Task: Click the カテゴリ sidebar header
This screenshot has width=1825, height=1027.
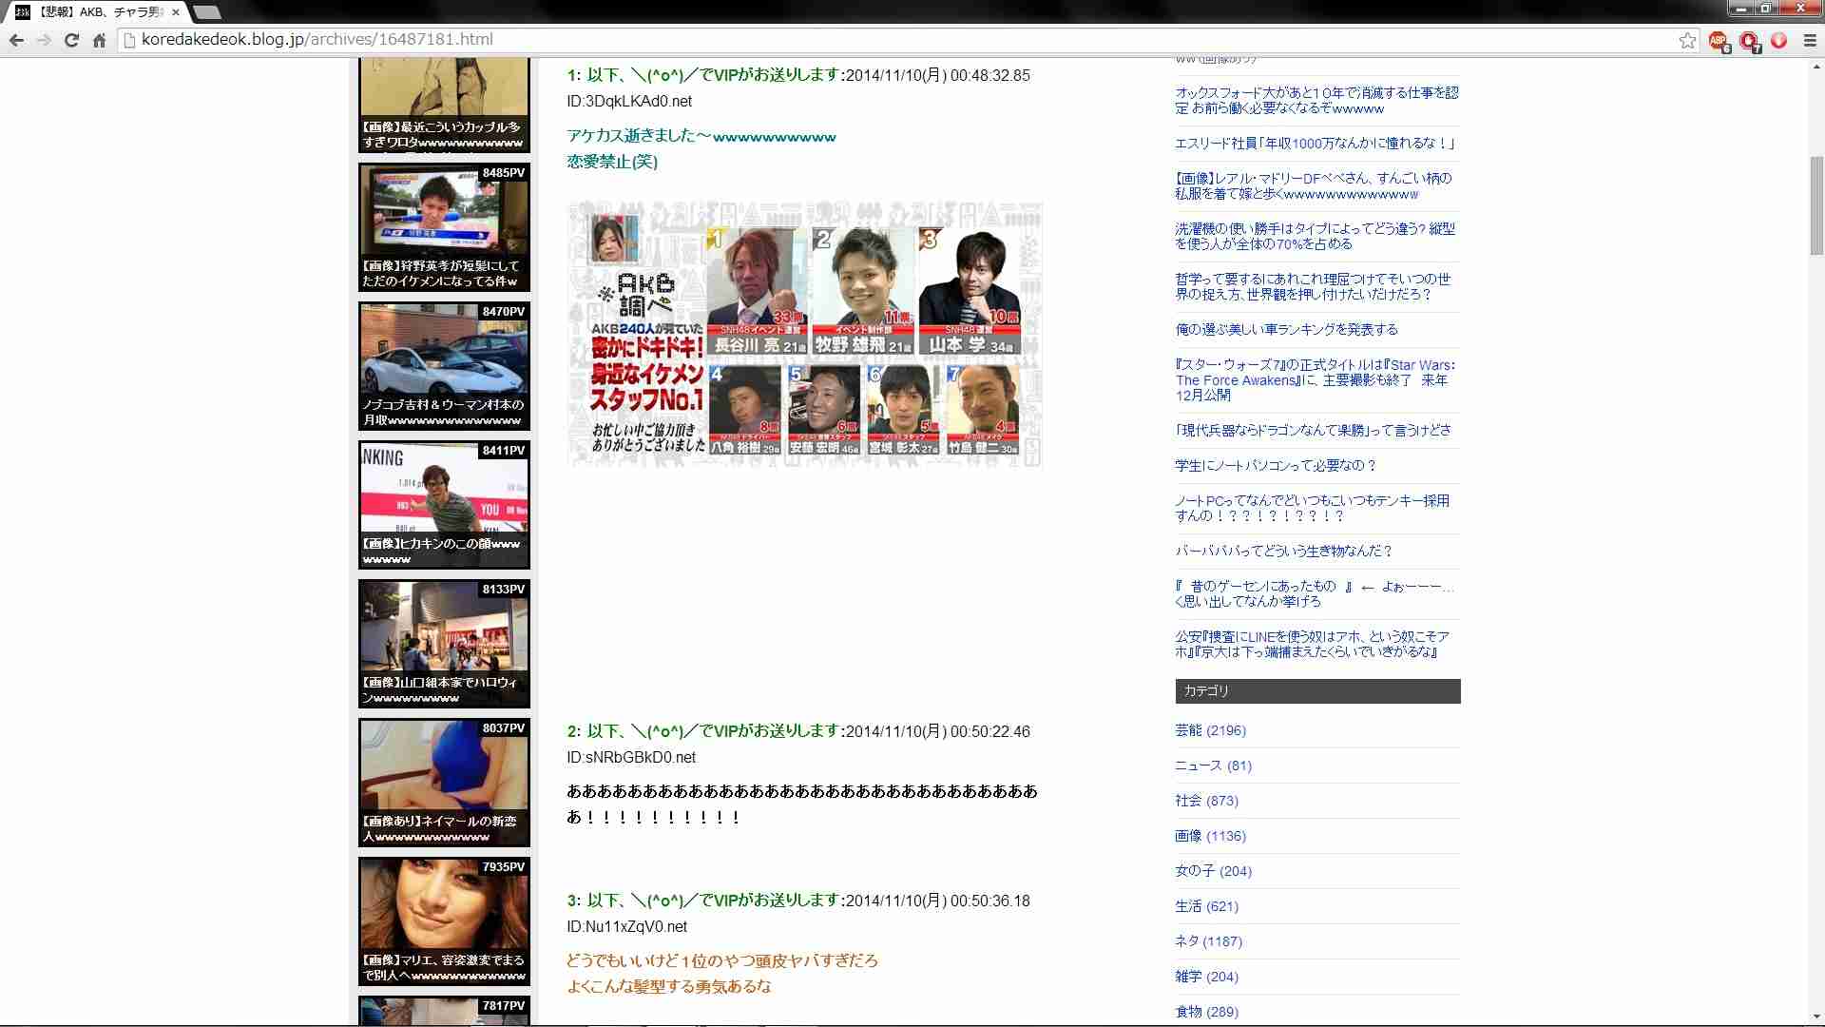Action: click(x=1317, y=691)
